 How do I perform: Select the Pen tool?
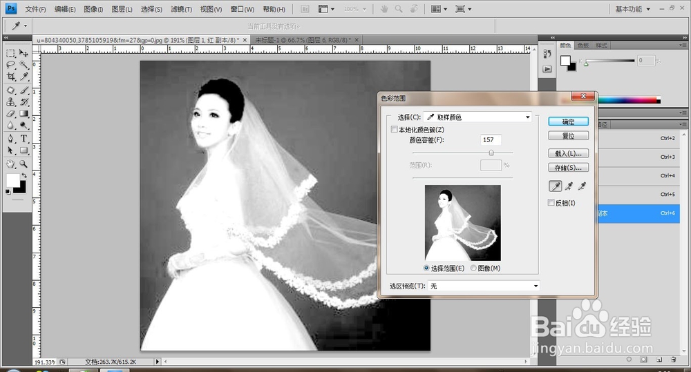(10, 139)
